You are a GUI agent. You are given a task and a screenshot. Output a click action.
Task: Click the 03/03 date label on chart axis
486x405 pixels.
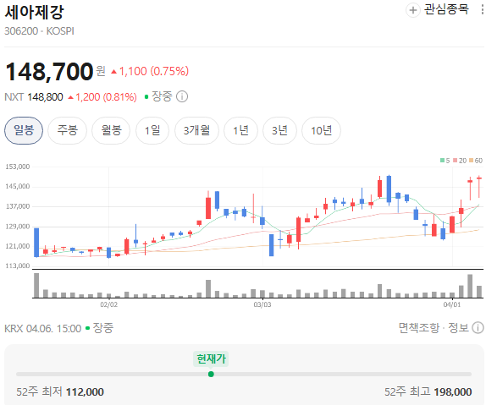(x=262, y=304)
